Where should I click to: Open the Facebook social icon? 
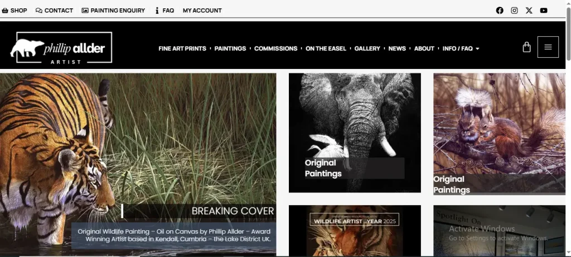(500, 10)
